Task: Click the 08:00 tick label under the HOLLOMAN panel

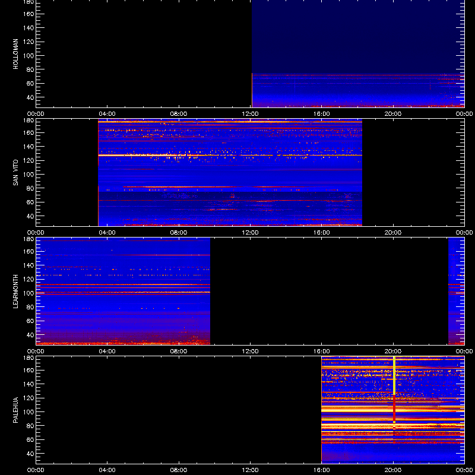Action: pyautogui.click(x=179, y=114)
